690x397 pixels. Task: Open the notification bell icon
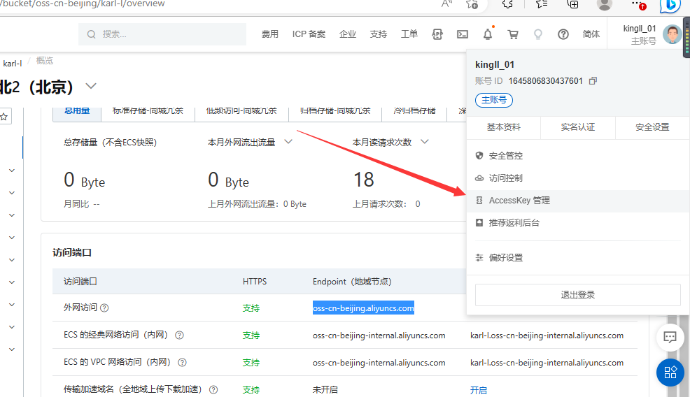(x=488, y=34)
